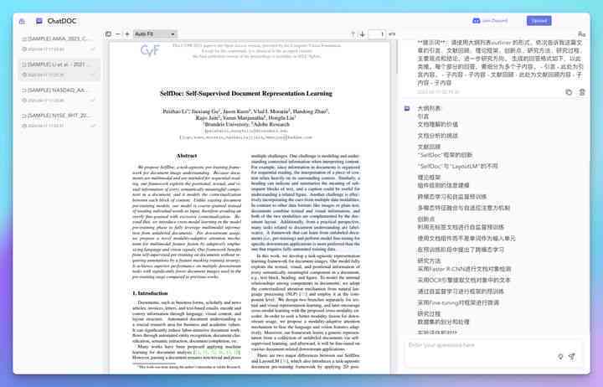Go to previous page with up arrow
The height and width of the screenshot is (387, 603).
coord(353,34)
